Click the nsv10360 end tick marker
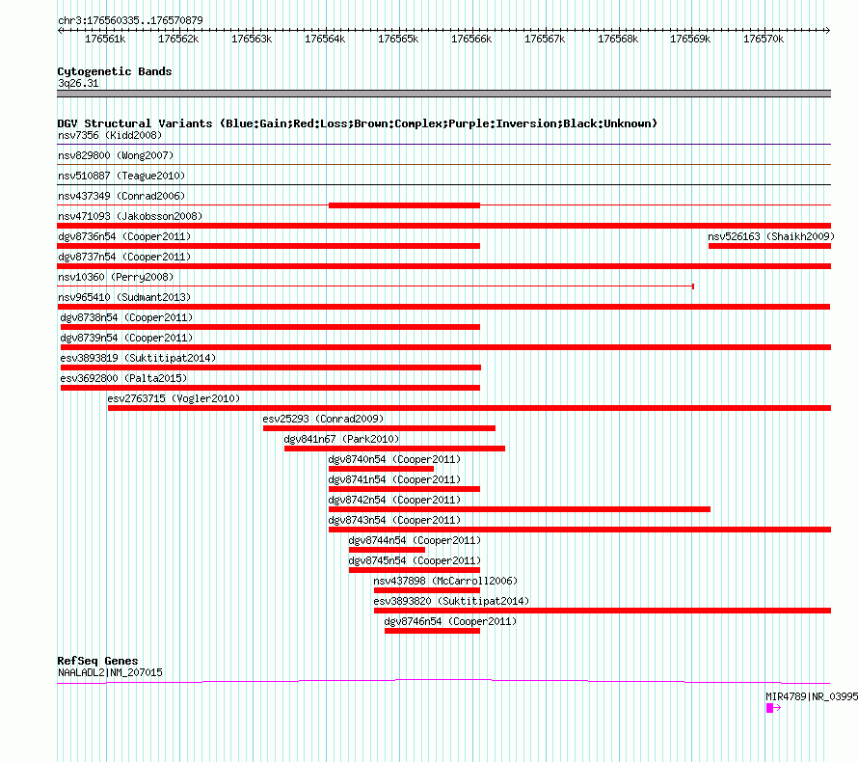Image resolution: width=858 pixels, height=762 pixels. point(693,286)
